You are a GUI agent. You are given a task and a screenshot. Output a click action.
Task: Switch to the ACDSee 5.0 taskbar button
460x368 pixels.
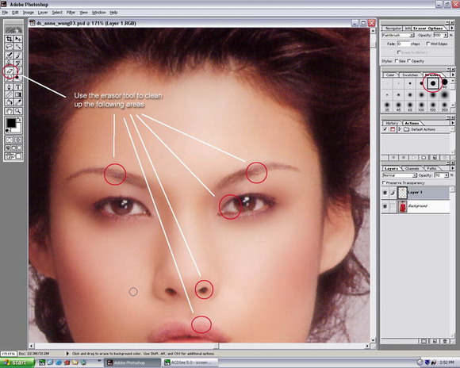click(x=190, y=362)
